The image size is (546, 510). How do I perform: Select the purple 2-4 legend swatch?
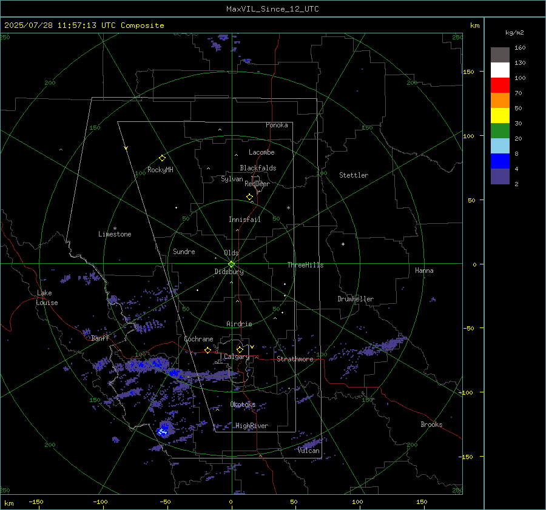[500, 176]
